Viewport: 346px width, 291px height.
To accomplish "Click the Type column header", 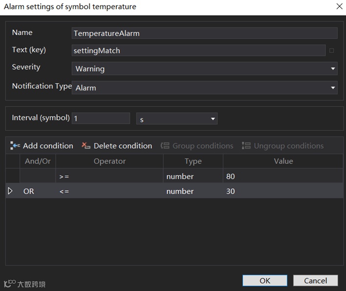I will click(193, 161).
